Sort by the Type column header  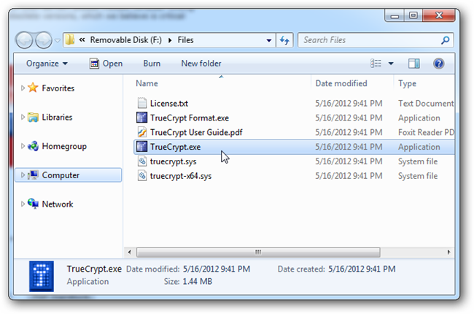pos(407,83)
